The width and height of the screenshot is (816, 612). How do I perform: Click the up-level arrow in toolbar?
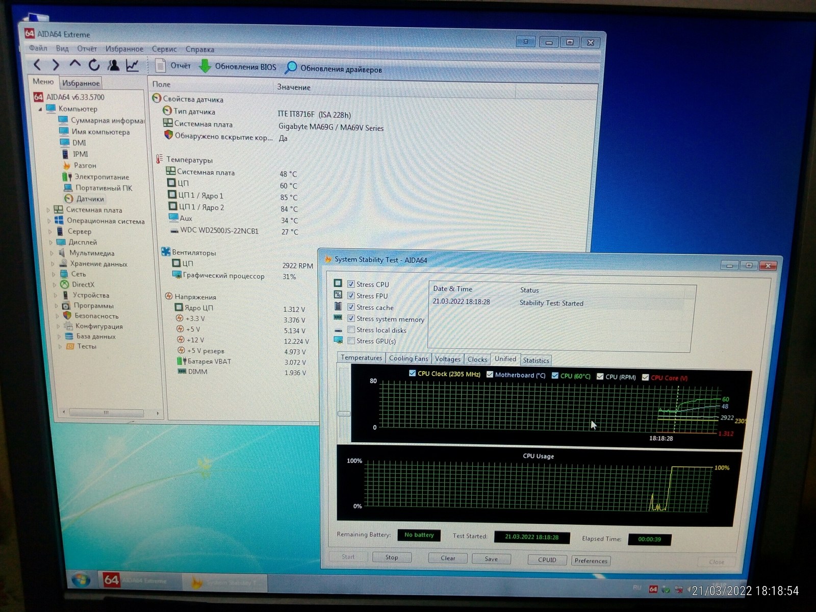coord(75,64)
